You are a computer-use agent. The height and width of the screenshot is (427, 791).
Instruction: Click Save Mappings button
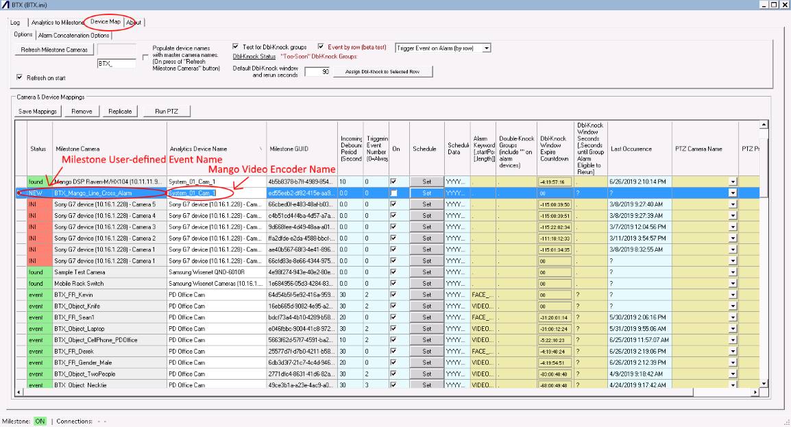tap(38, 112)
